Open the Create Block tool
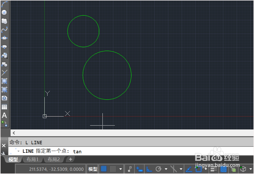This screenshot has width=254, height=174. pyautogui.click(x=4, y=64)
